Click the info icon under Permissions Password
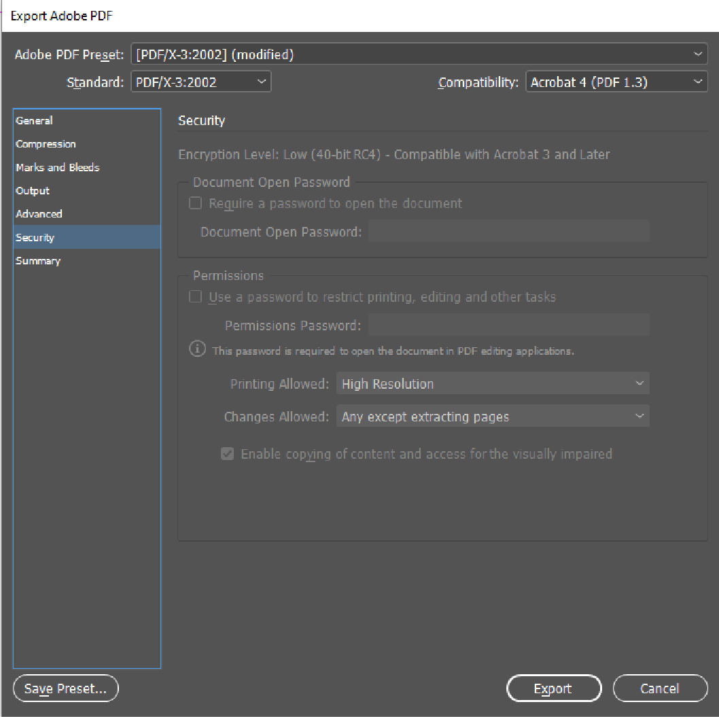The height and width of the screenshot is (717, 719). click(197, 350)
